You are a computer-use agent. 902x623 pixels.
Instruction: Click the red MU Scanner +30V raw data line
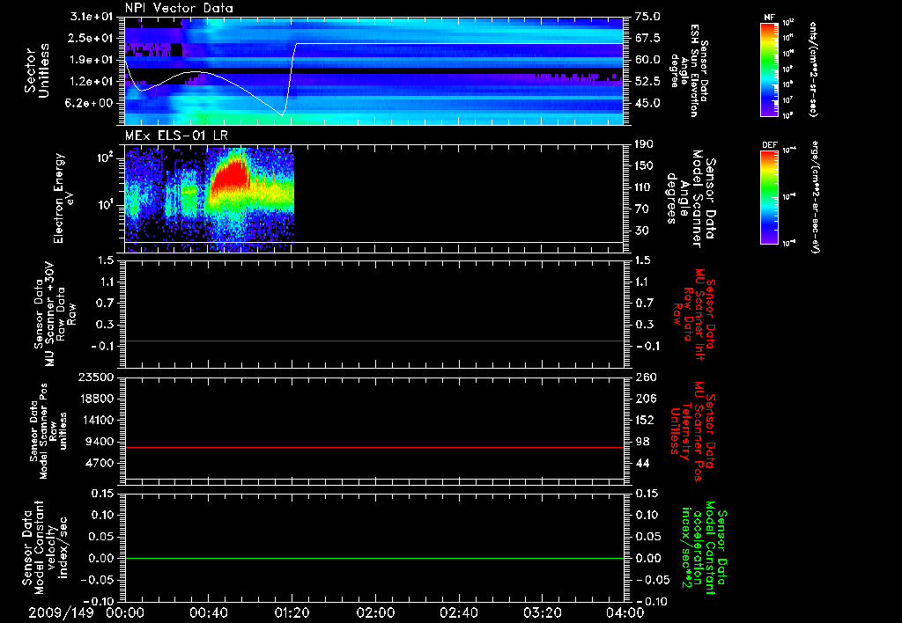point(373,341)
